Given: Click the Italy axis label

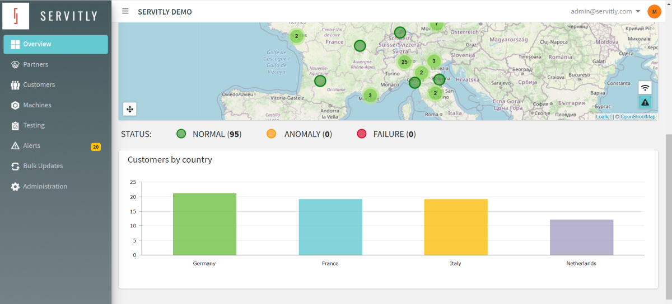Looking at the screenshot, I should tap(456, 263).
